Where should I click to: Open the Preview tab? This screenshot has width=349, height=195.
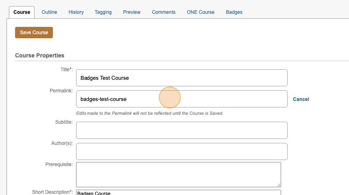coord(132,12)
